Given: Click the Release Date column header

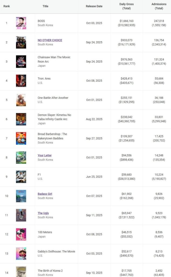Looking at the screenshot, I should [x=94, y=6].
